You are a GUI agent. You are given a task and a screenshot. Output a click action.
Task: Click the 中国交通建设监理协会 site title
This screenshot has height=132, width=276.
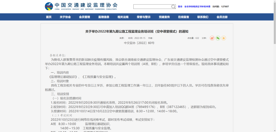pos(86,5)
